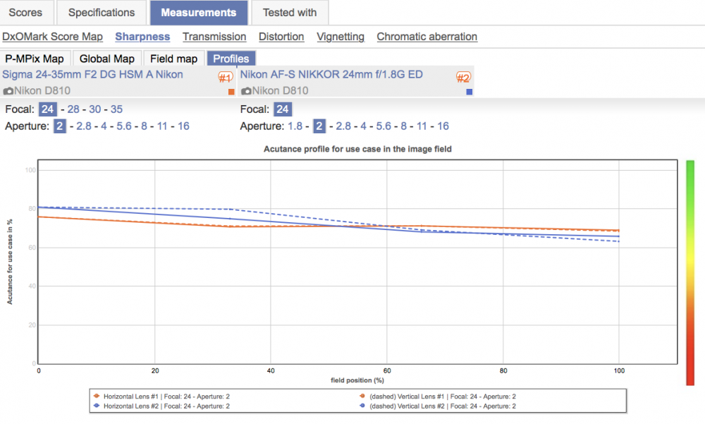Set Sigma lens aperture to 16
The image size is (705, 424).
coord(183,126)
